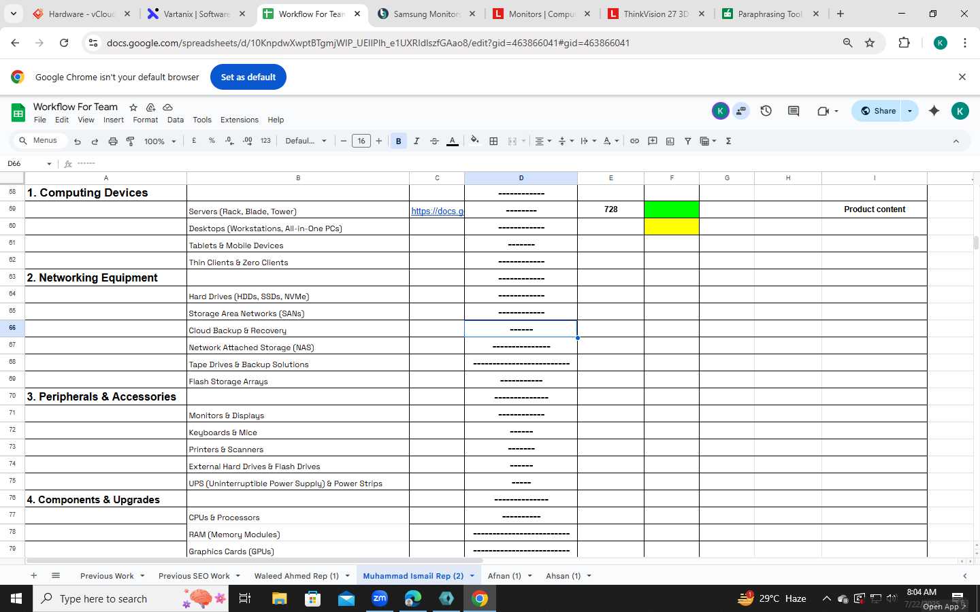Hide the menus with collapse chevron
This screenshot has height=612, width=980.
click(x=956, y=141)
